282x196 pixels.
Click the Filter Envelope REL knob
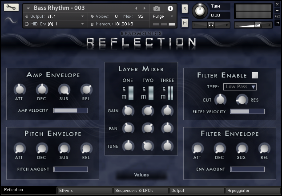(264, 149)
